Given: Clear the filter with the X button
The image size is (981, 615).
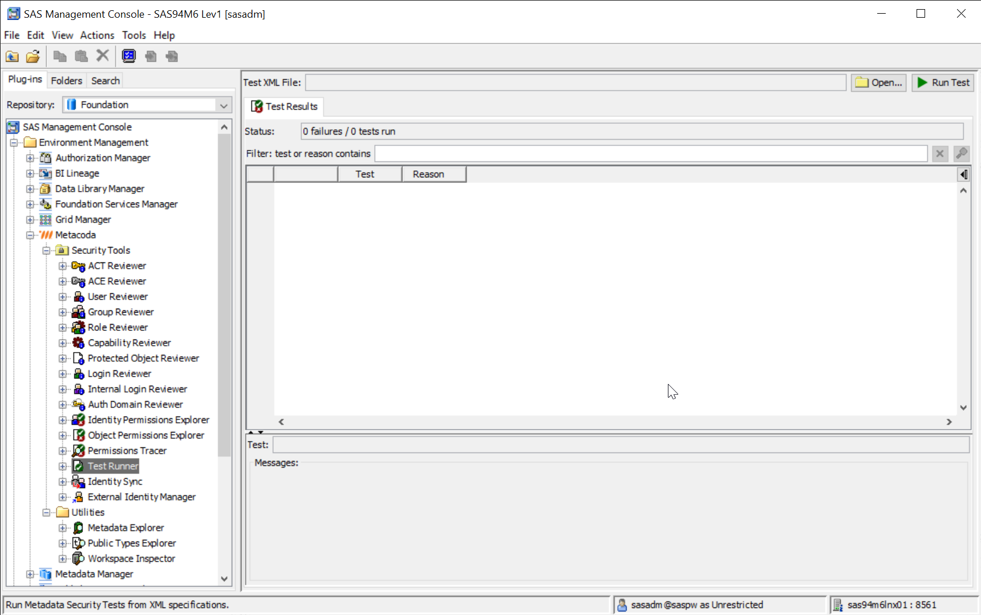Looking at the screenshot, I should click(940, 153).
